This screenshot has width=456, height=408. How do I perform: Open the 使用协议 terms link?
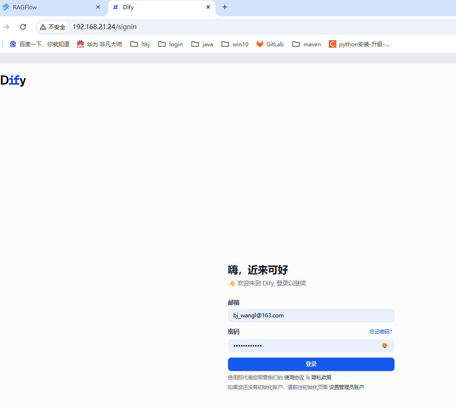pyautogui.click(x=294, y=377)
